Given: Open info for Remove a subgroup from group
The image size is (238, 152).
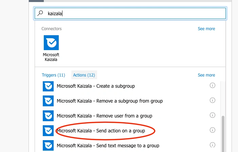Looking at the screenshot, I should [x=212, y=100].
